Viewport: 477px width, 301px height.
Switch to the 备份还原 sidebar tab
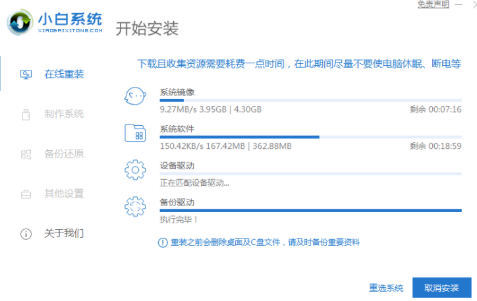(x=63, y=154)
